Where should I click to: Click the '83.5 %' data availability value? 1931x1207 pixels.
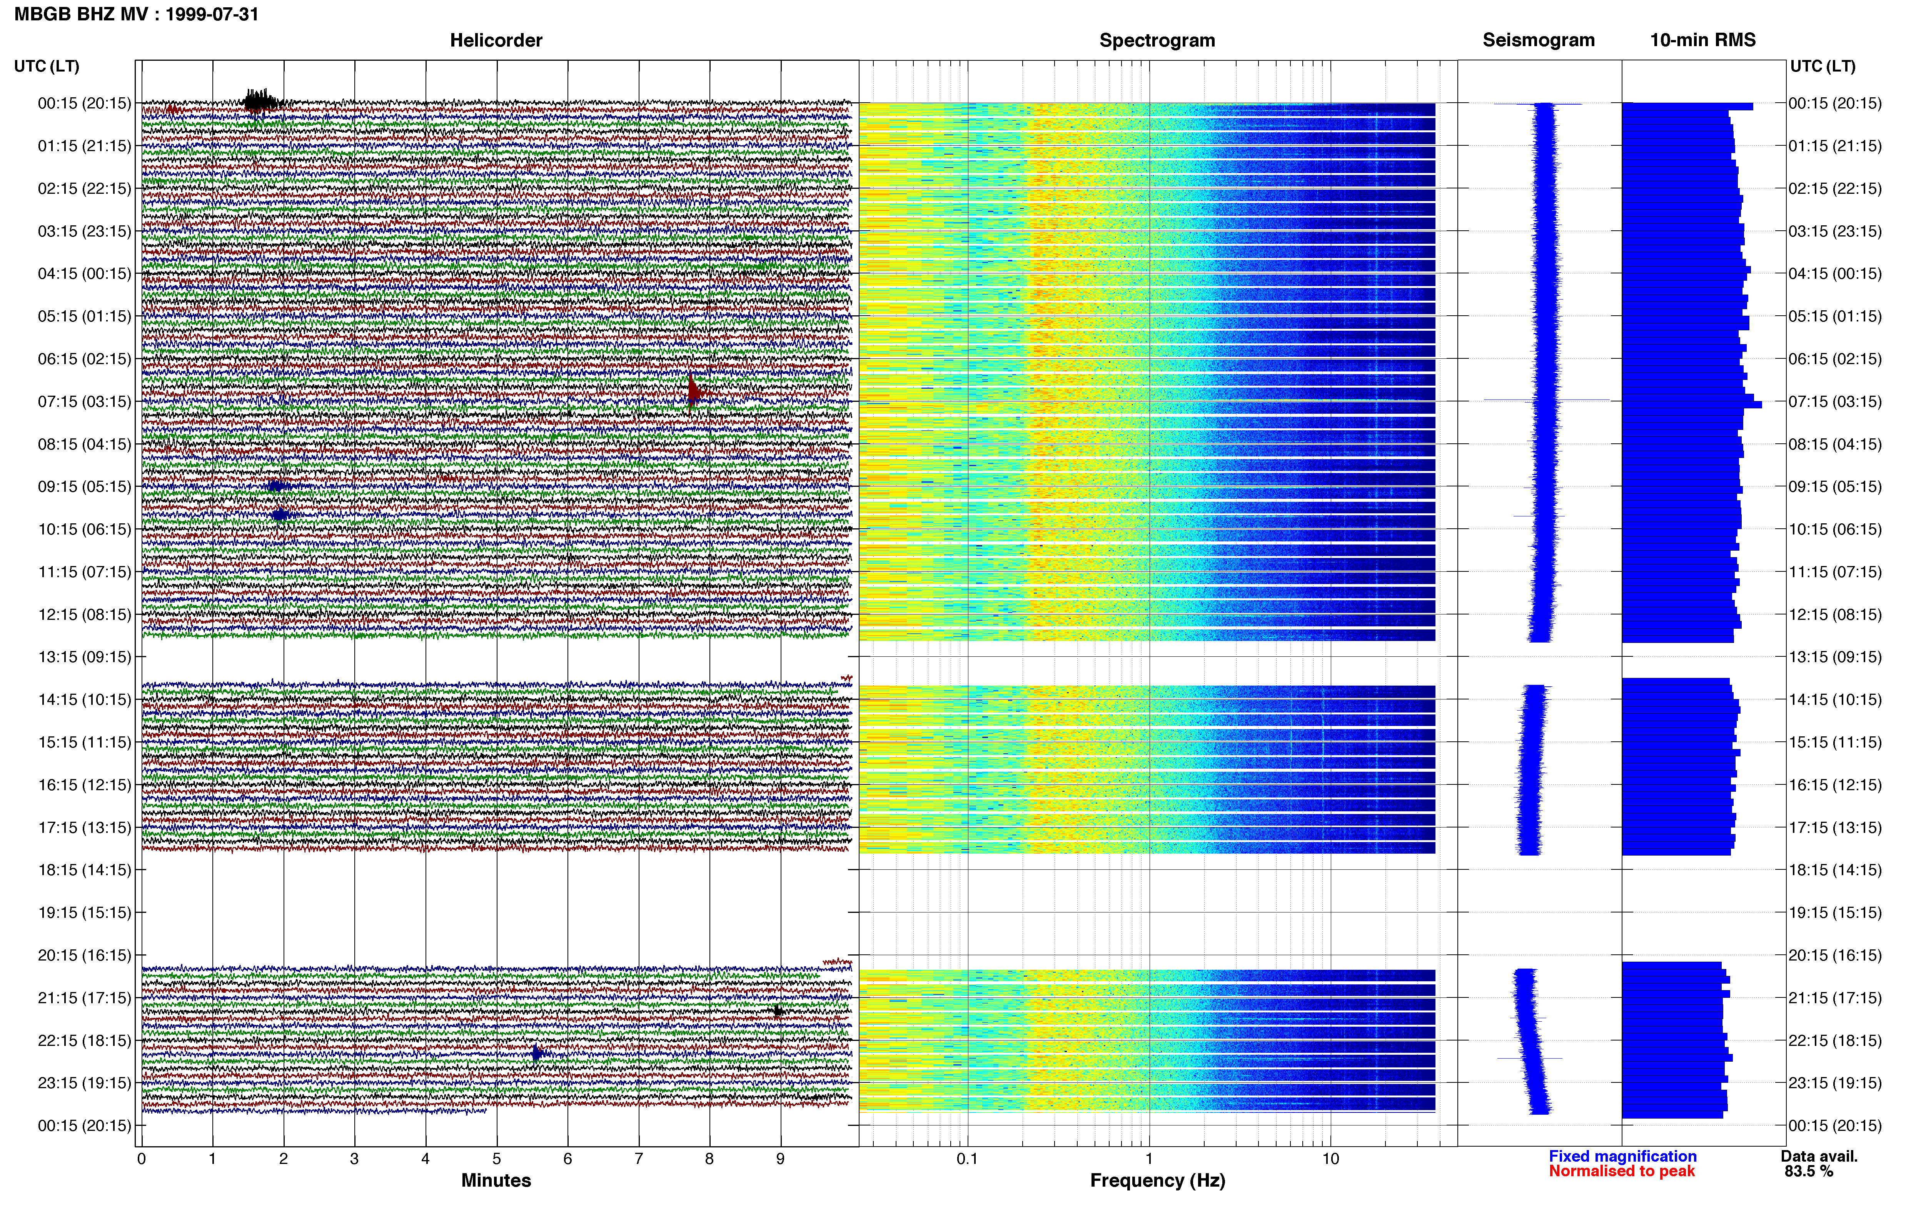(x=1809, y=1171)
